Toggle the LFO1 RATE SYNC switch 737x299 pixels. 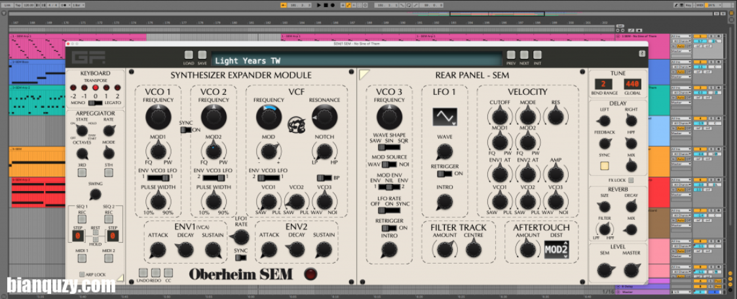[240, 258]
